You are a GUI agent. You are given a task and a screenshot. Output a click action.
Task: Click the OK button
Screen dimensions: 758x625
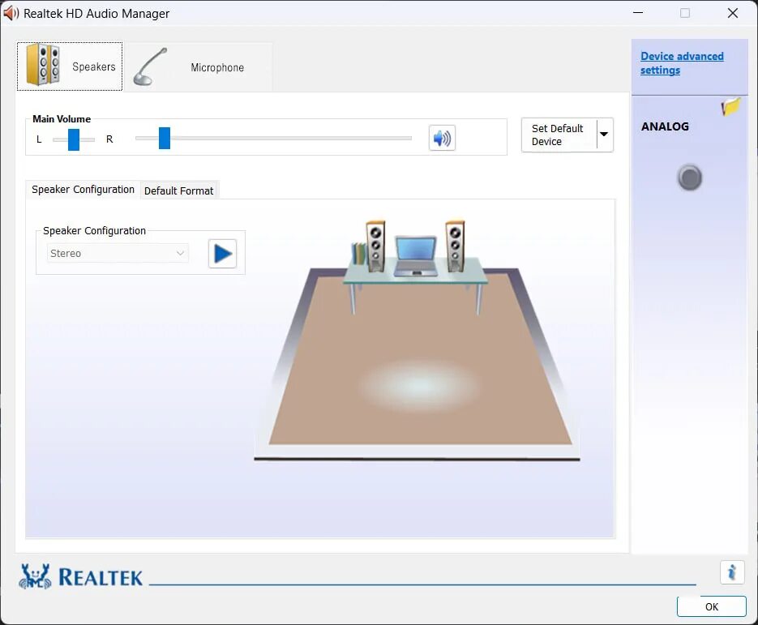click(711, 606)
